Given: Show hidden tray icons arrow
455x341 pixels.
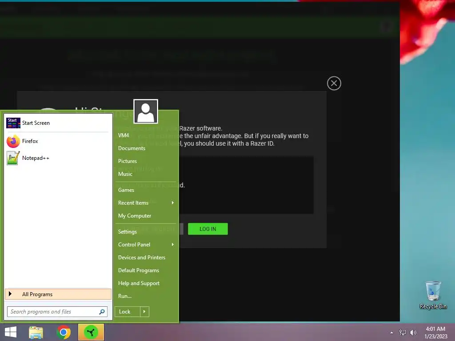Looking at the screenshot, I should (392, 333).
